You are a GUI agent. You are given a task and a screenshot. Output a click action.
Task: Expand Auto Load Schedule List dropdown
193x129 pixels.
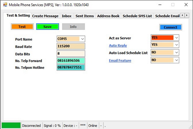(176, 52)
